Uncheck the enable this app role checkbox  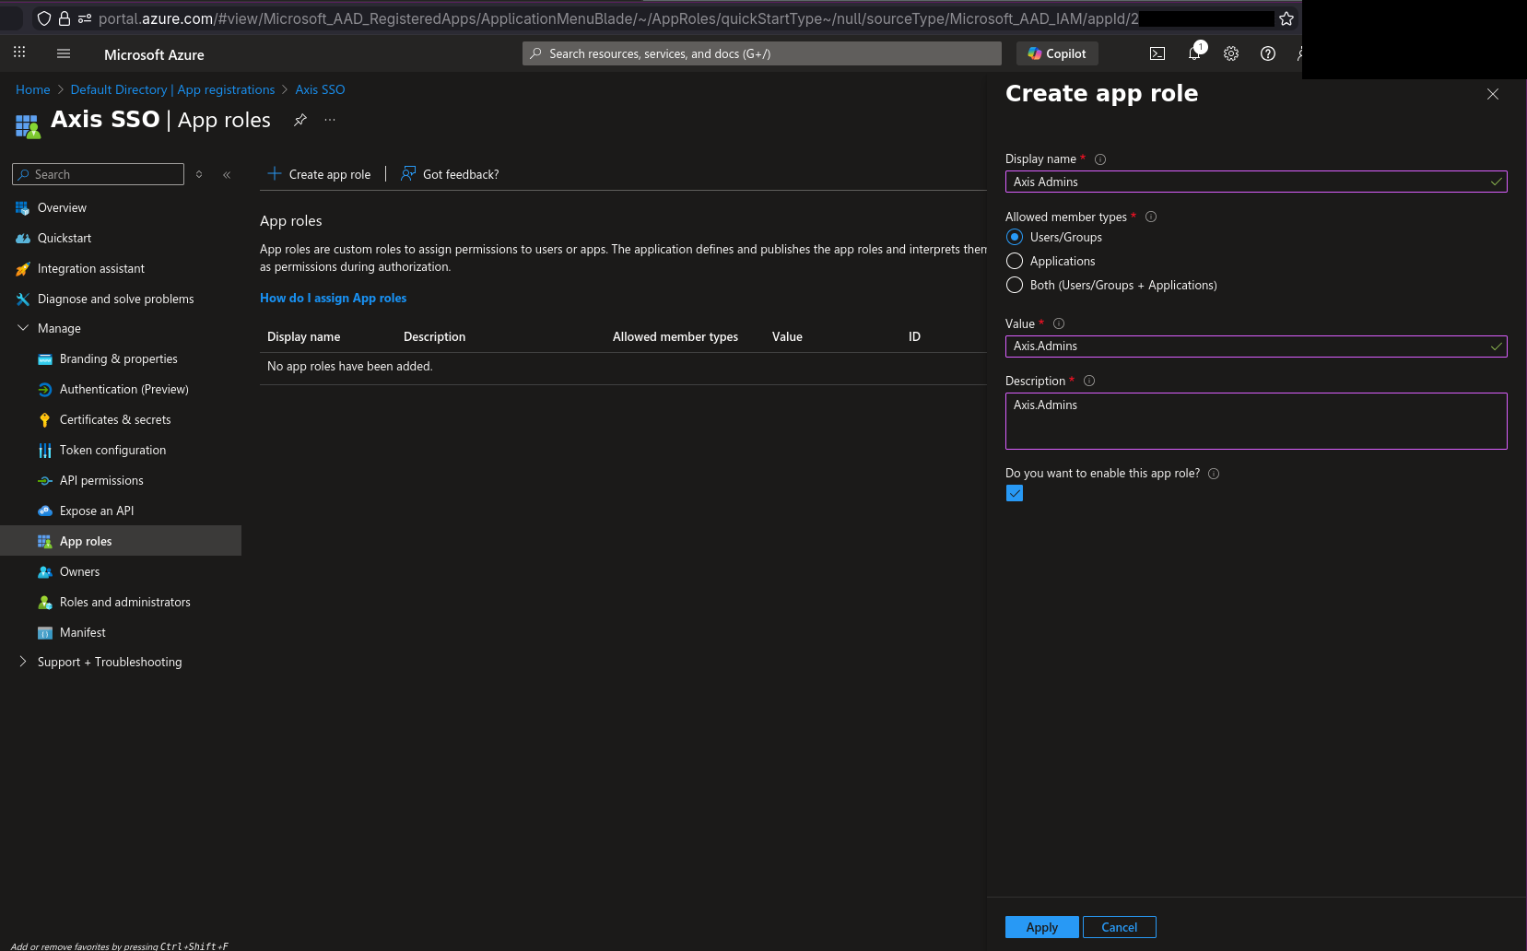tap(1014, 493)
